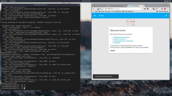Open the Troubleshooting your configuration link
Viewport: 172px width, 96px height.
(x=123, y=41)
